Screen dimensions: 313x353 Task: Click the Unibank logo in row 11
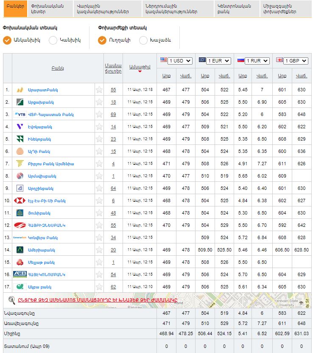coord(20,213)
